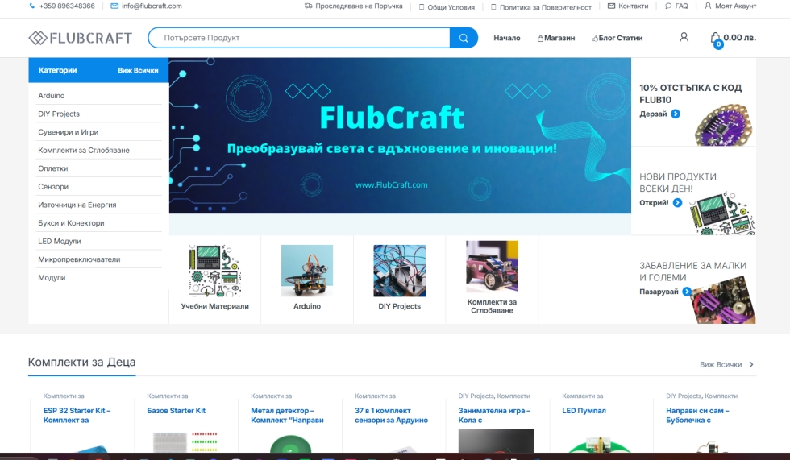This screenshot has width=790, height=460.
Task: Click the user account icon in header
Action: (684, 38)
